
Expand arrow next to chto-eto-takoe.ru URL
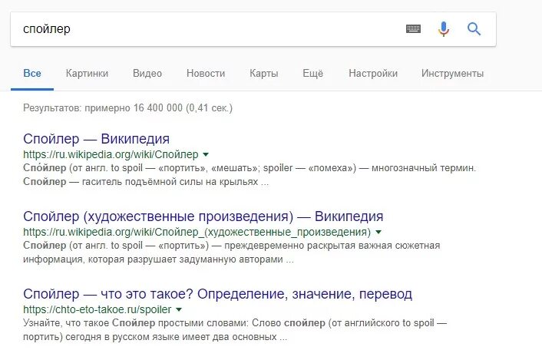click(x=179, y=309)
